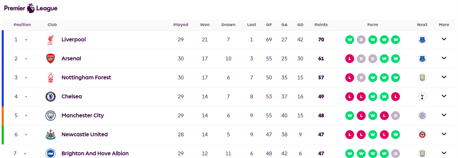Image resolution: width=458 pixels, height=158 pixels.
Task: Open the Arsenal club link
Action: [71, 59]
